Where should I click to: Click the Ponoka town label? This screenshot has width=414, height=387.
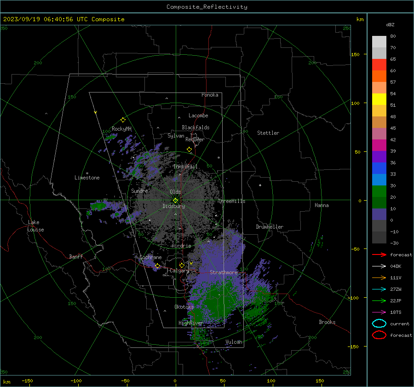[x=210, y=95]
